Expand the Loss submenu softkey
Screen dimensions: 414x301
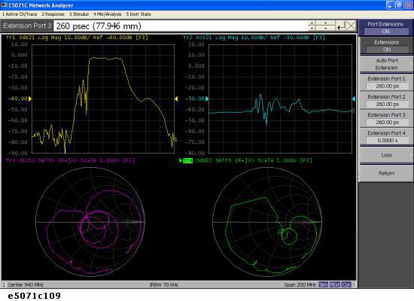386,155
